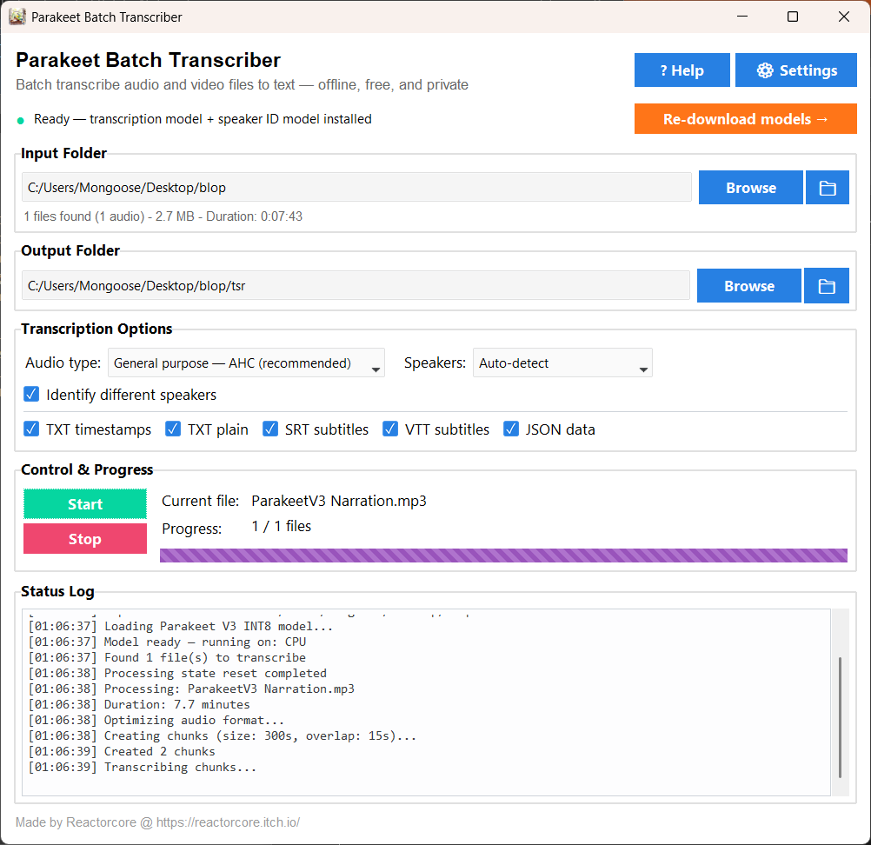Open the input folder in file explorer
Viewport: 871px width, 845px height.
827,188
